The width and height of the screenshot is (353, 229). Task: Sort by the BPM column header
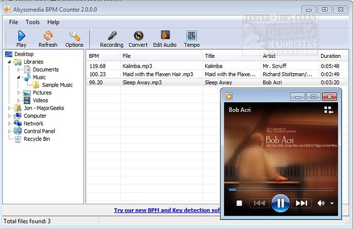pyautogui.click(x=103, y=56)
